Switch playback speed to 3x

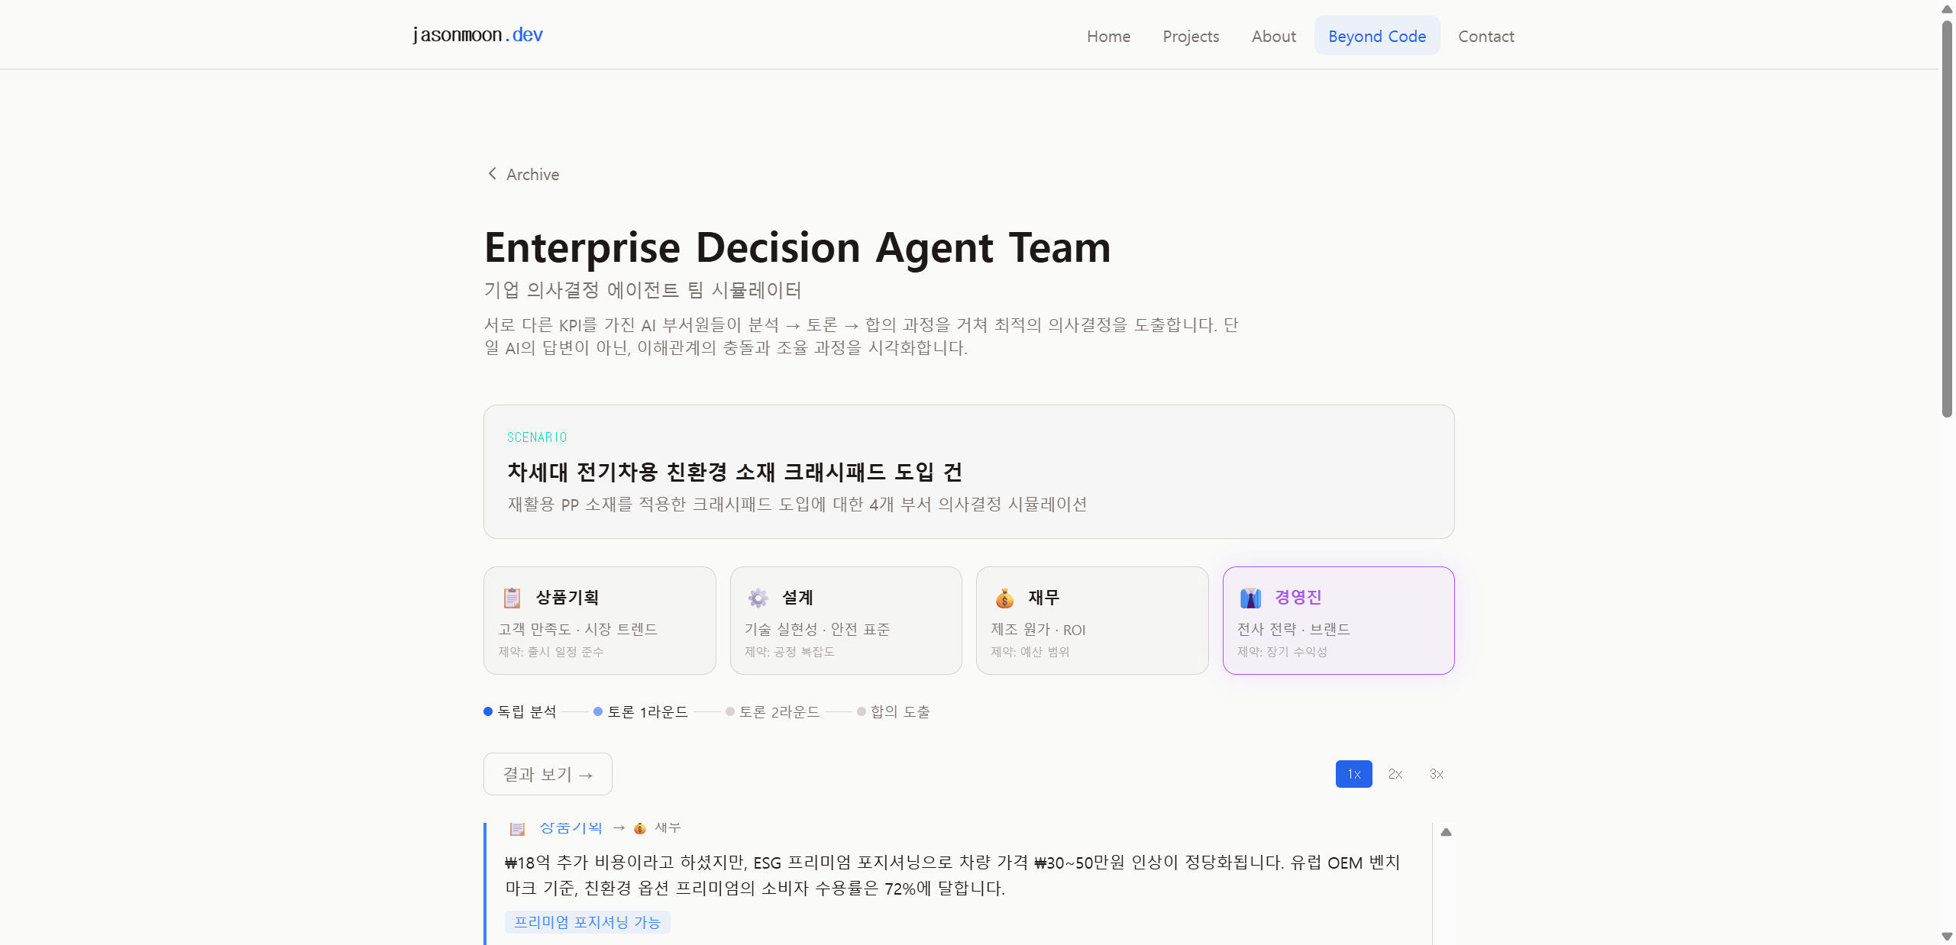click(x=1436, y=774)
